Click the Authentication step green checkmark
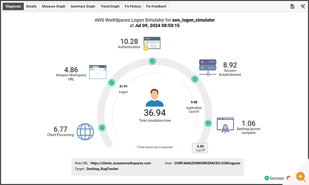The height and width of the screenshot is (185, 309). tap(152, 61)
